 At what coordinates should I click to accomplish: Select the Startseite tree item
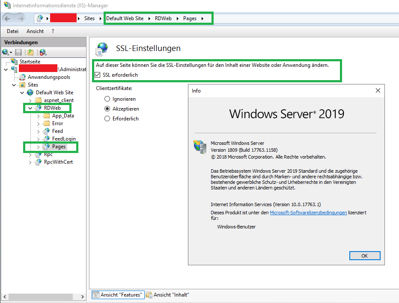(x=30, y=61)
